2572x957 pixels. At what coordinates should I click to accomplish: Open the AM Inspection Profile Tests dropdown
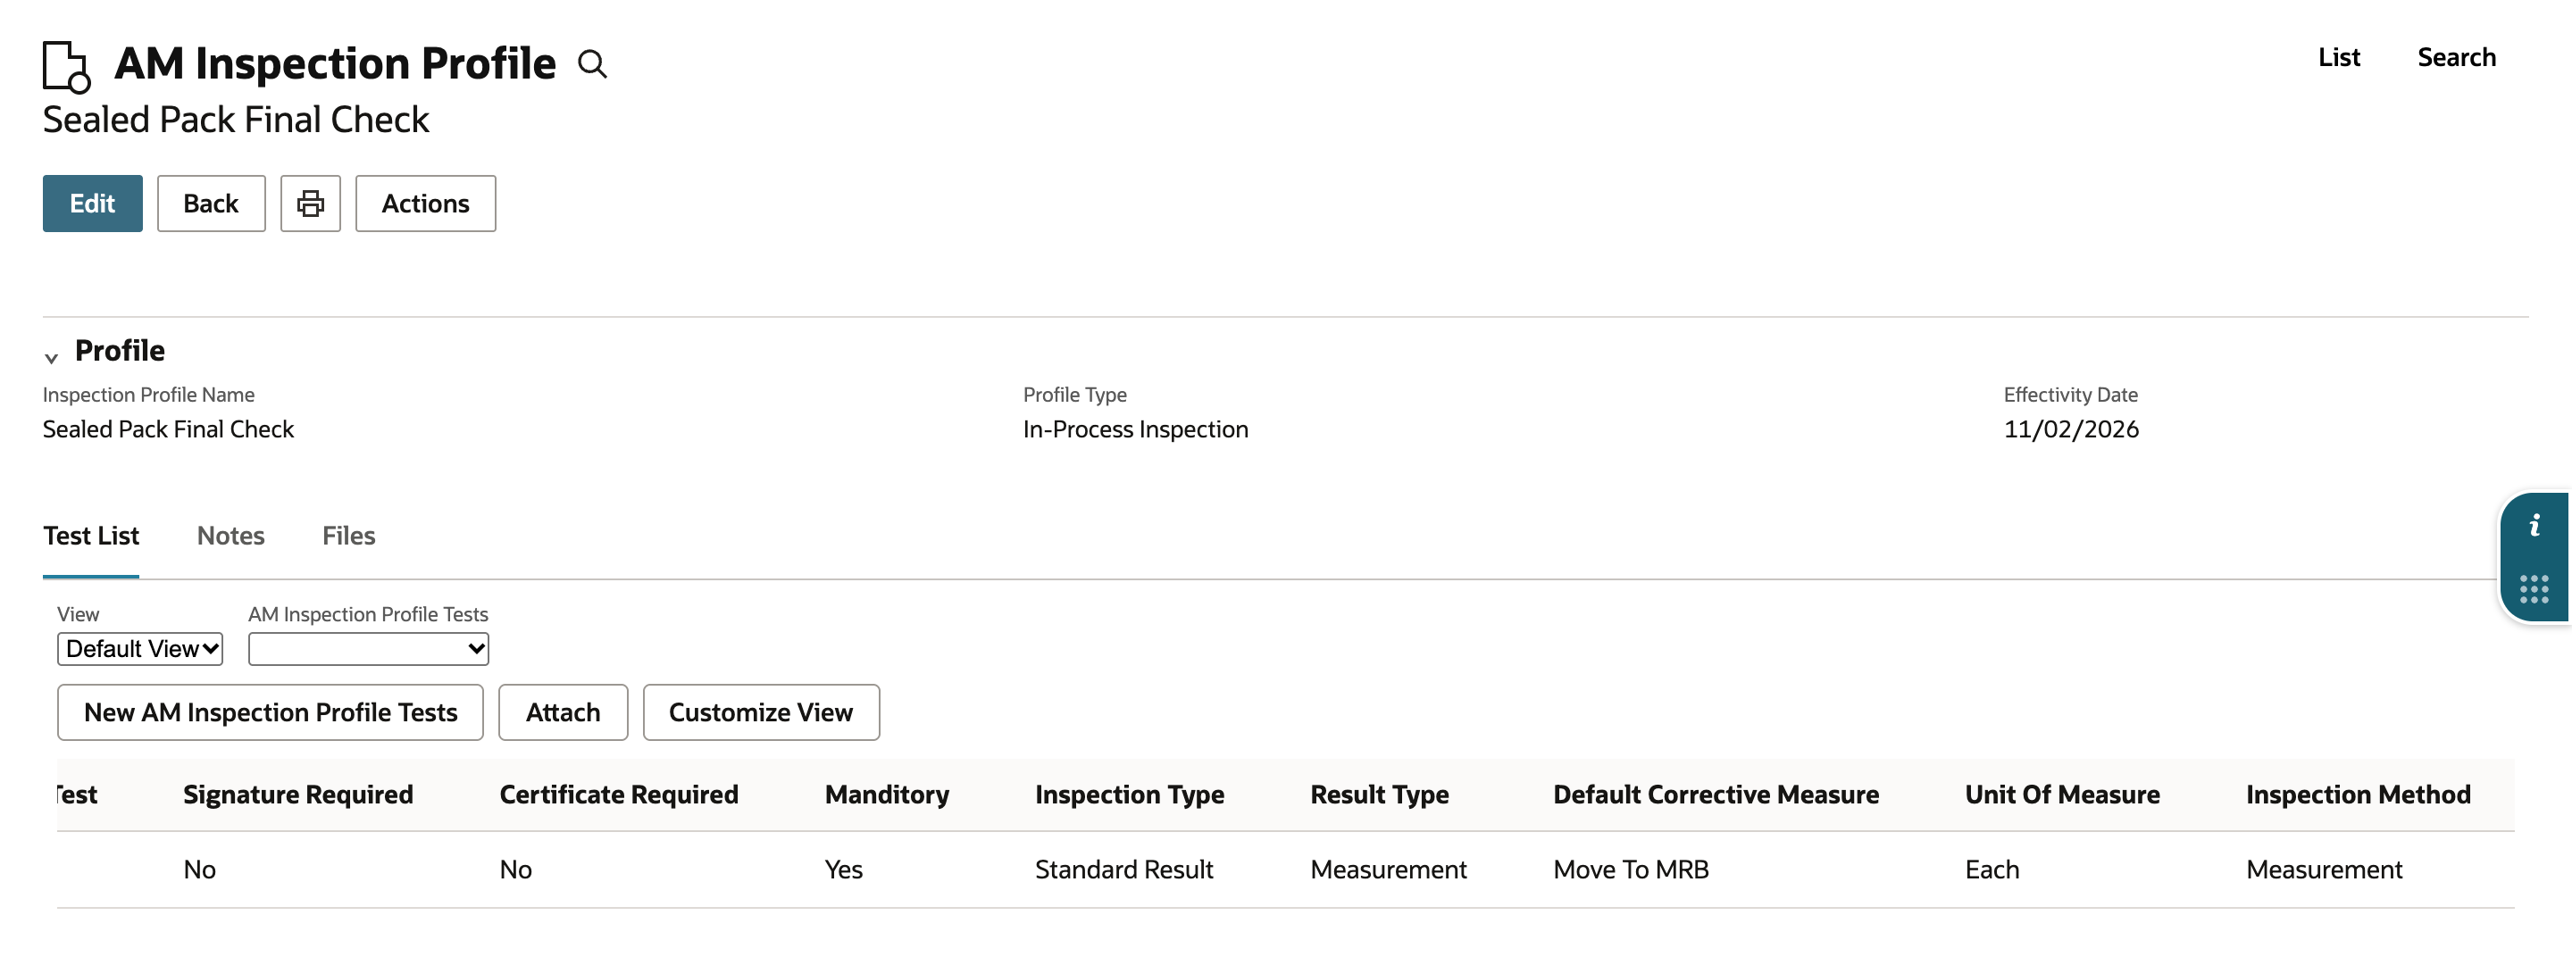click(369, 649)
